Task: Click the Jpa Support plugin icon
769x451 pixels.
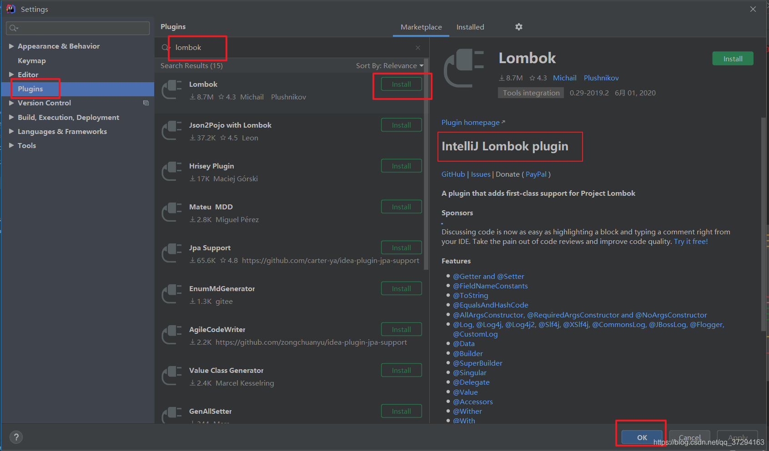Action: tap(172, 253)
